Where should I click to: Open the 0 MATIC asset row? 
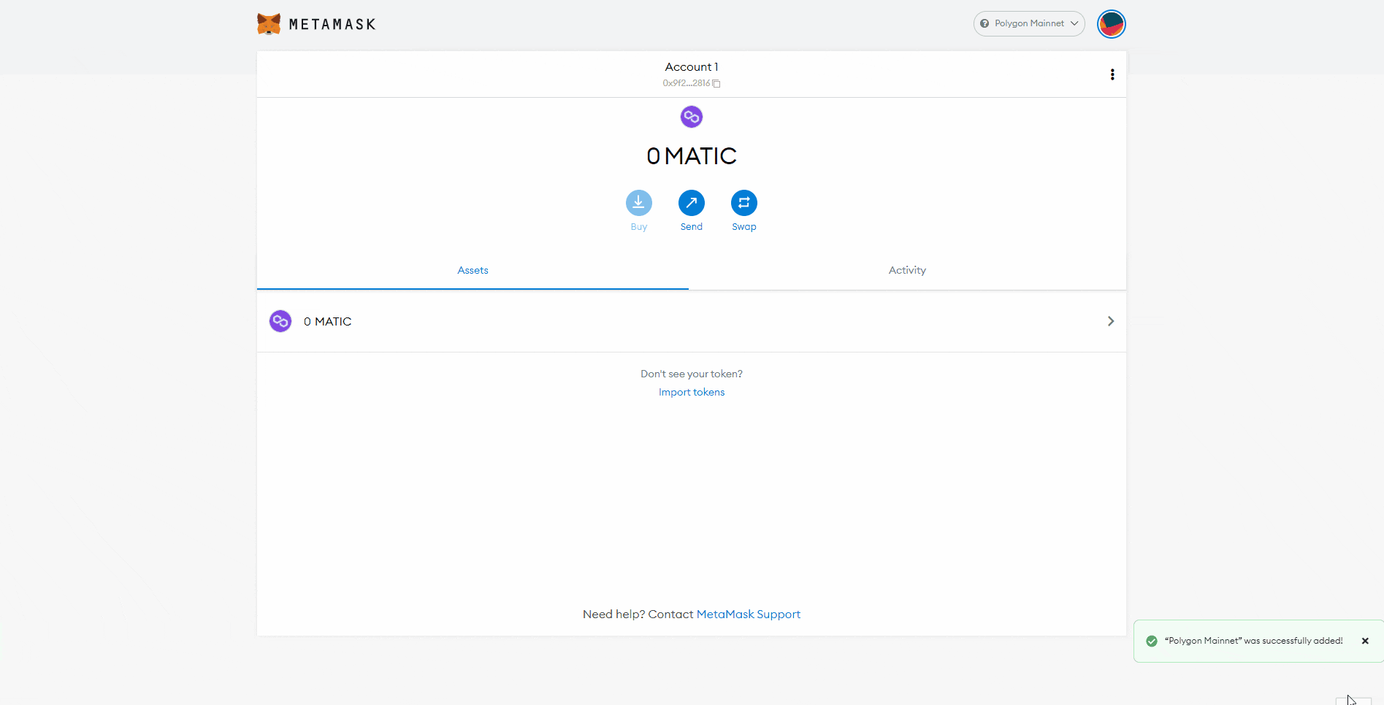692,321
